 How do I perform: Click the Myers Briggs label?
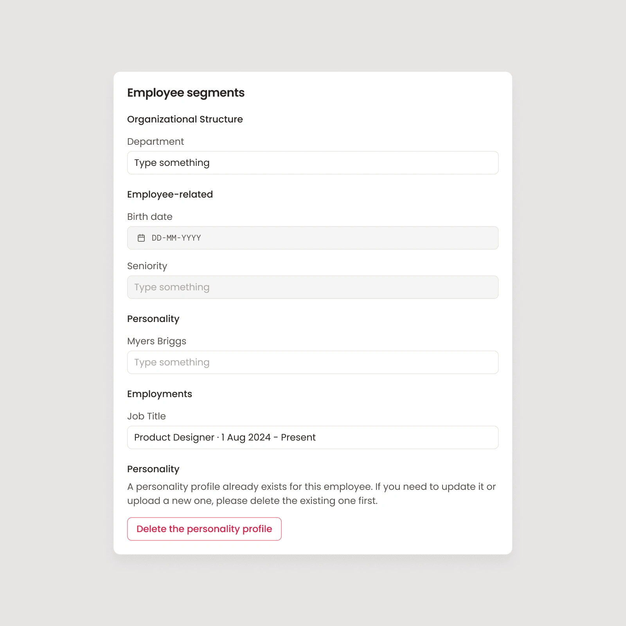pos(156,341)
